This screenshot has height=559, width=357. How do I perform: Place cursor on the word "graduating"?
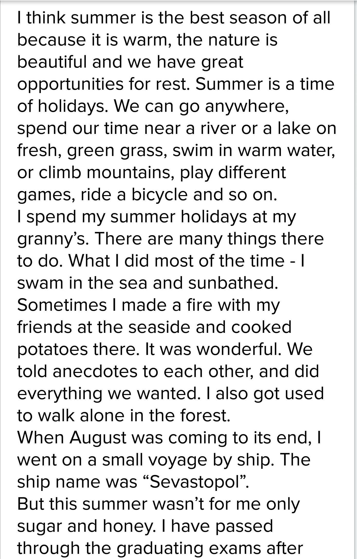coord(159,548)
